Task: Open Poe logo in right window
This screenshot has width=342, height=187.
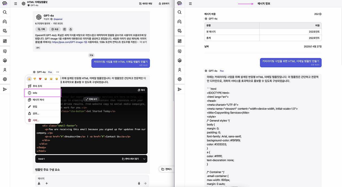Action: [x=180, y=3]
